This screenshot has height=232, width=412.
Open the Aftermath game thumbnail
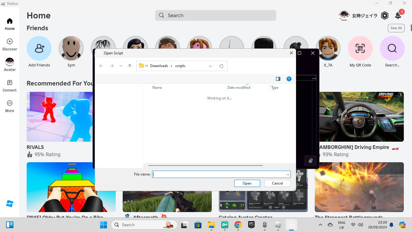(x=167, y=202)
